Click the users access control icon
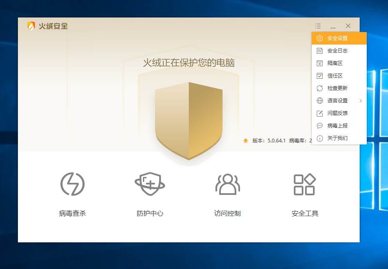Viewport: 388px width, 269px height. [228, 184]
